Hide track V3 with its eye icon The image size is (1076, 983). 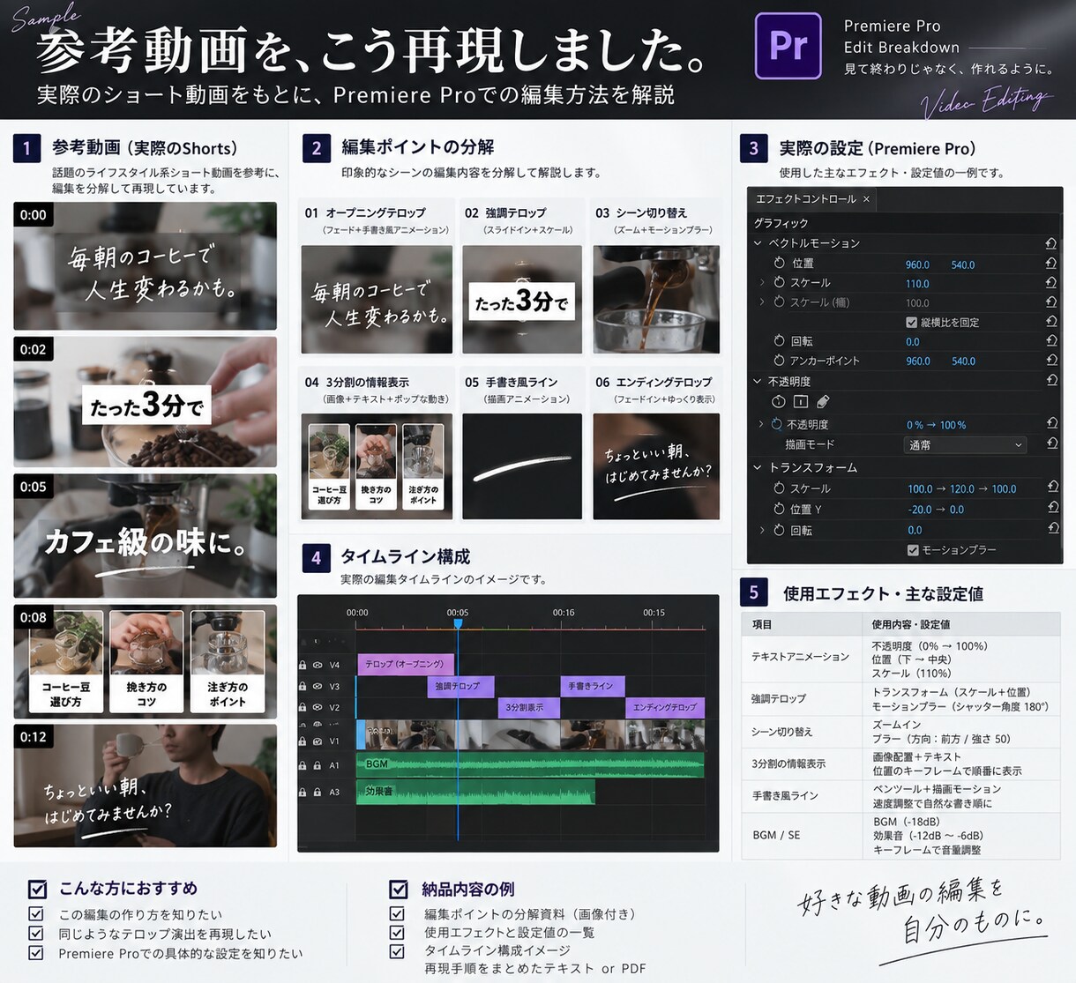[x=318, y=686]
